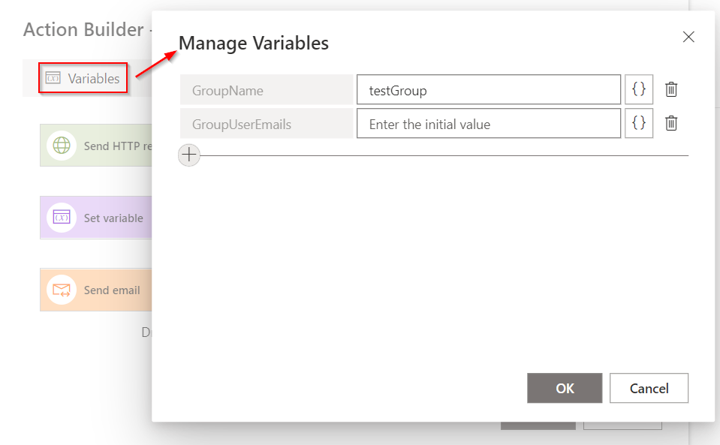Open the expression builder for GroupUserEmails
The image size is (720, 445).
click(x=639, y=123)
